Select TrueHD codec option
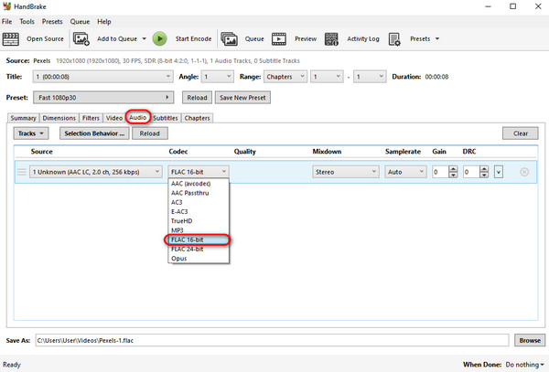The height and width of the screenshot is (372, 549). tap(199, 221)
